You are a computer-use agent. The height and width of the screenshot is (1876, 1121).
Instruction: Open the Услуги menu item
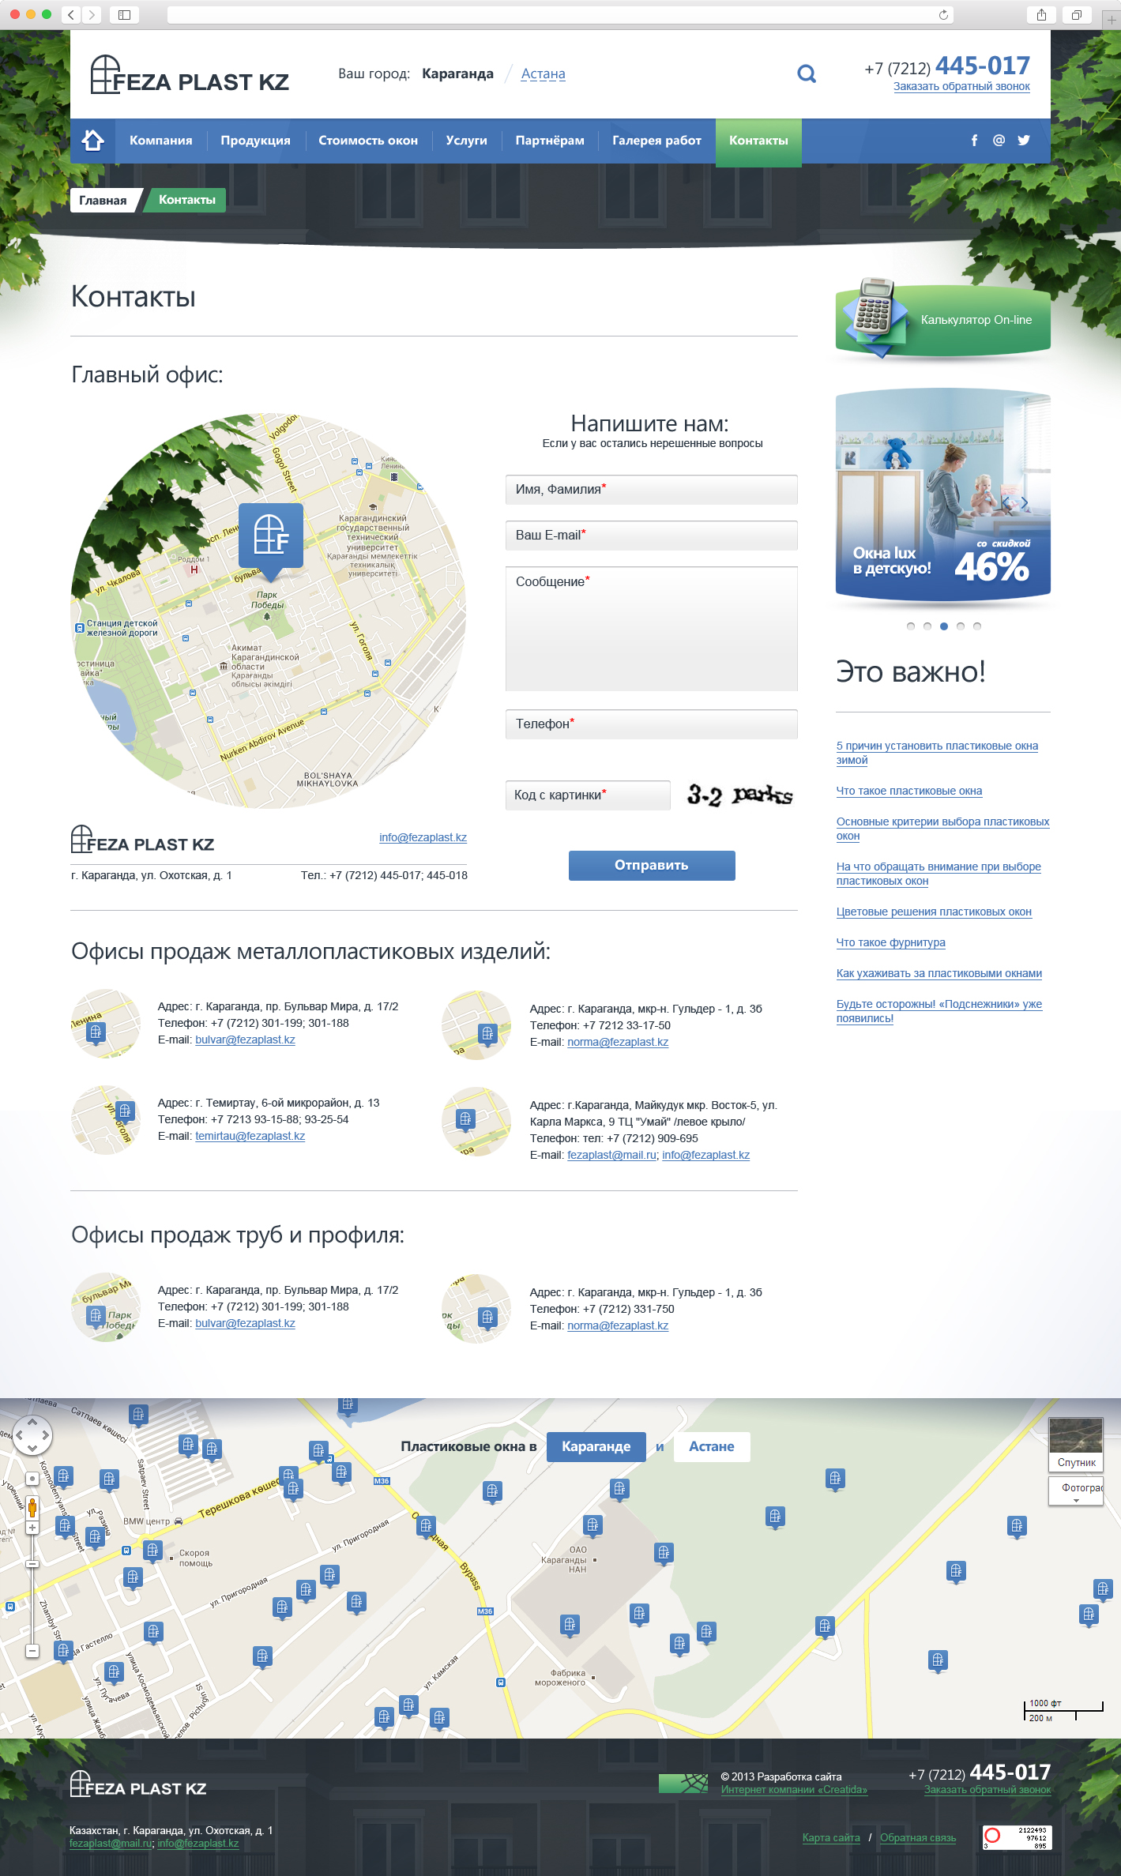point(466,141)
